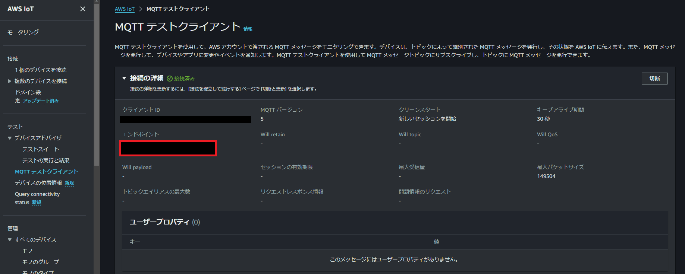Viewport: 685px width, 274px height.
Task: Click 新規 badge beside Query connectivity status
Action: [x=37, y=203]
